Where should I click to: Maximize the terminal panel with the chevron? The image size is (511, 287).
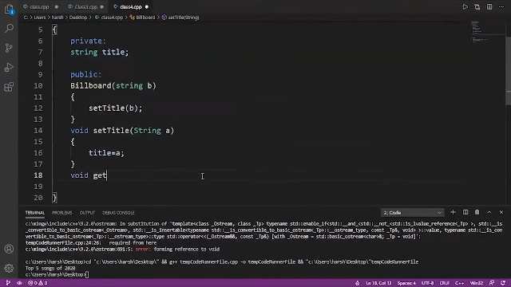489,212
